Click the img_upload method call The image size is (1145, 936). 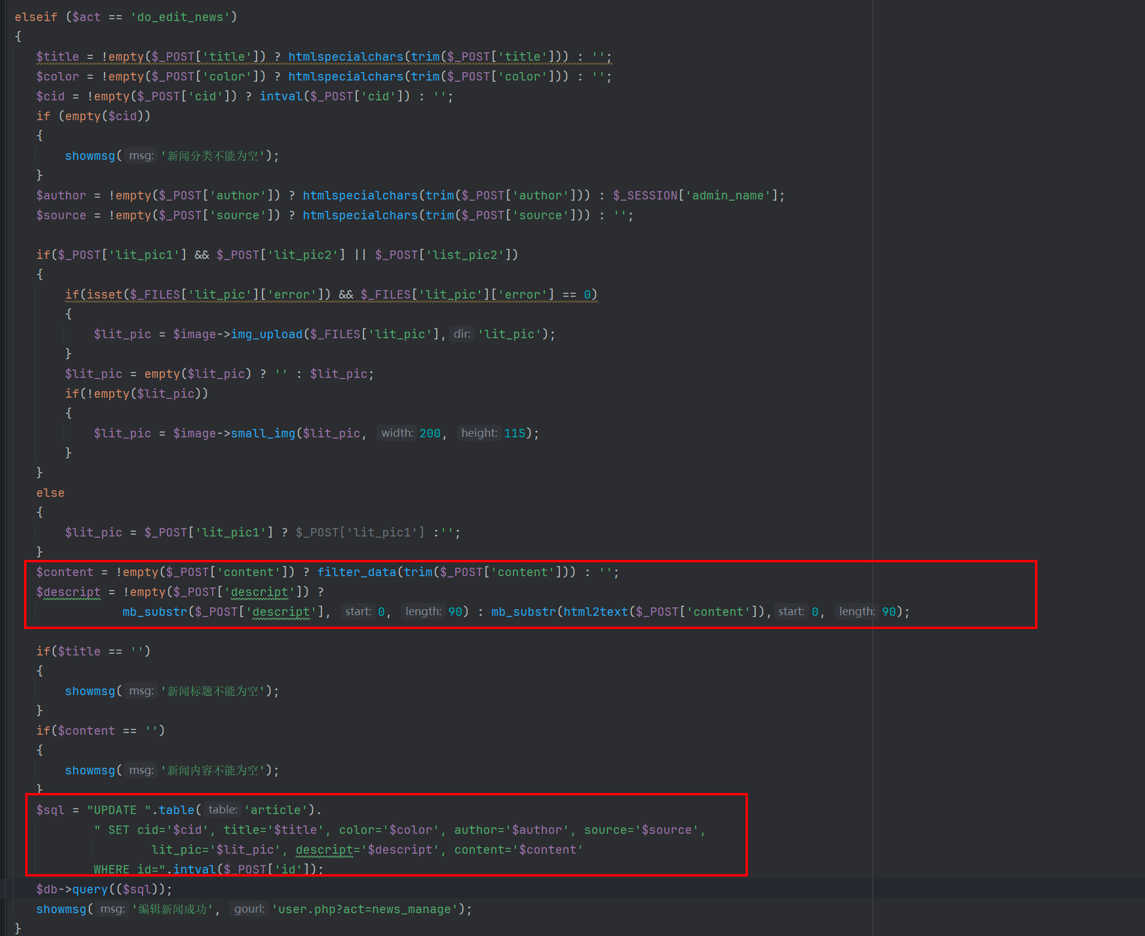pos(267,334)
